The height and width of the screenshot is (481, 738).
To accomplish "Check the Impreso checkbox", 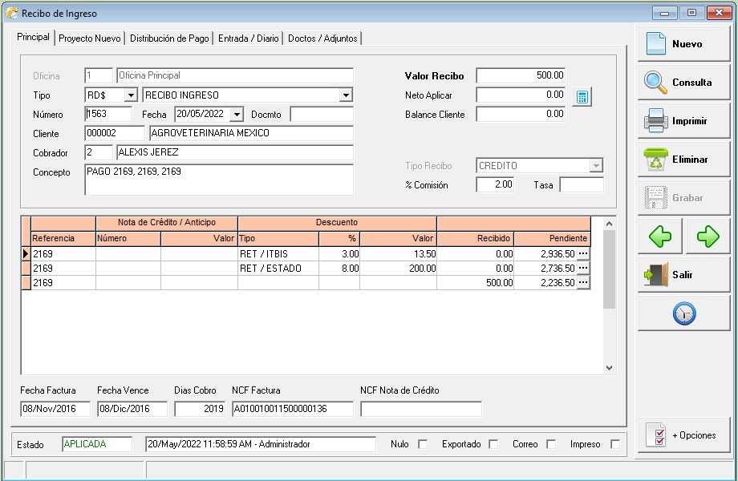I will click(615, 444).
